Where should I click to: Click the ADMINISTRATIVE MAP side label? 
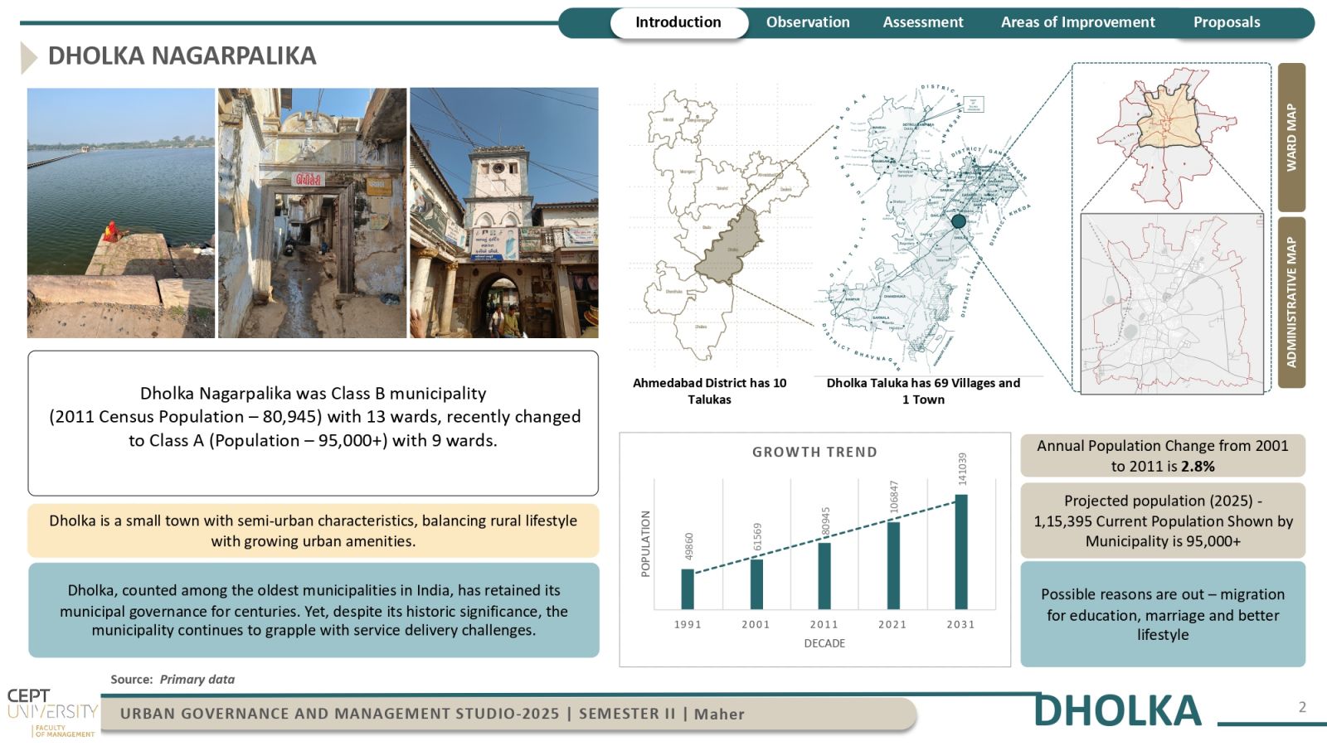point(1291,303)
